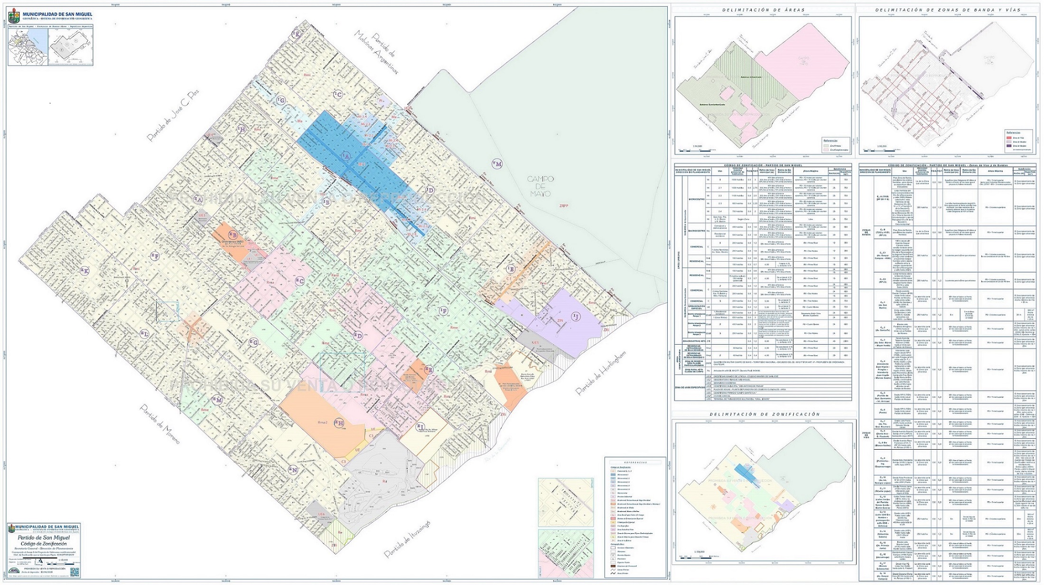This screenshot has width=1044, height=585.
Task: Click the 'DELIMITACIÓN DE ZONIFICACIÓN' panel title
Action: tap(764, 414)
